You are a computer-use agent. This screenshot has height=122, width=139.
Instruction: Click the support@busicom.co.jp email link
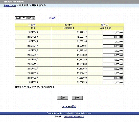(74, 117)
